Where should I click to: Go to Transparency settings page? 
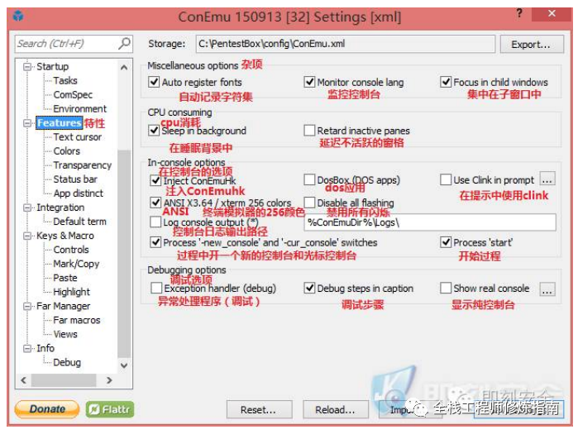[82, 165]
